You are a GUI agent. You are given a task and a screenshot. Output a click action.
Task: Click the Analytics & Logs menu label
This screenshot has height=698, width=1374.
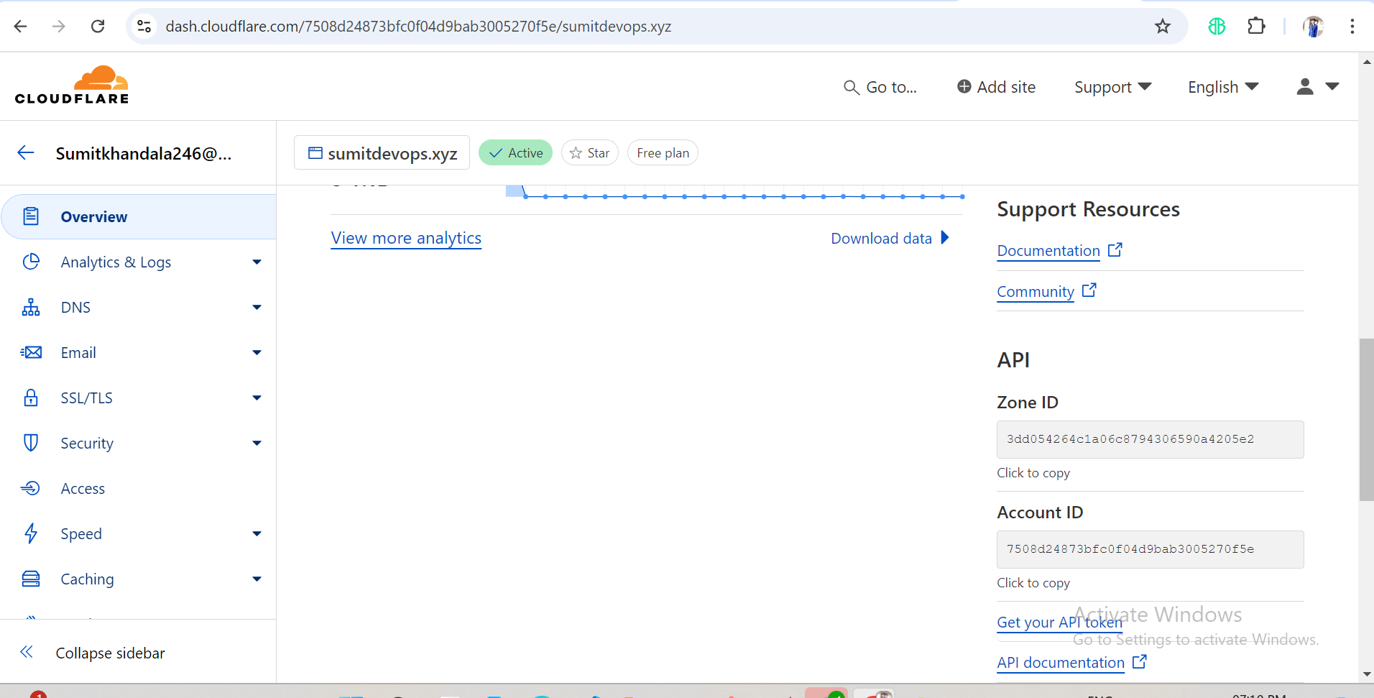[116, 262]
